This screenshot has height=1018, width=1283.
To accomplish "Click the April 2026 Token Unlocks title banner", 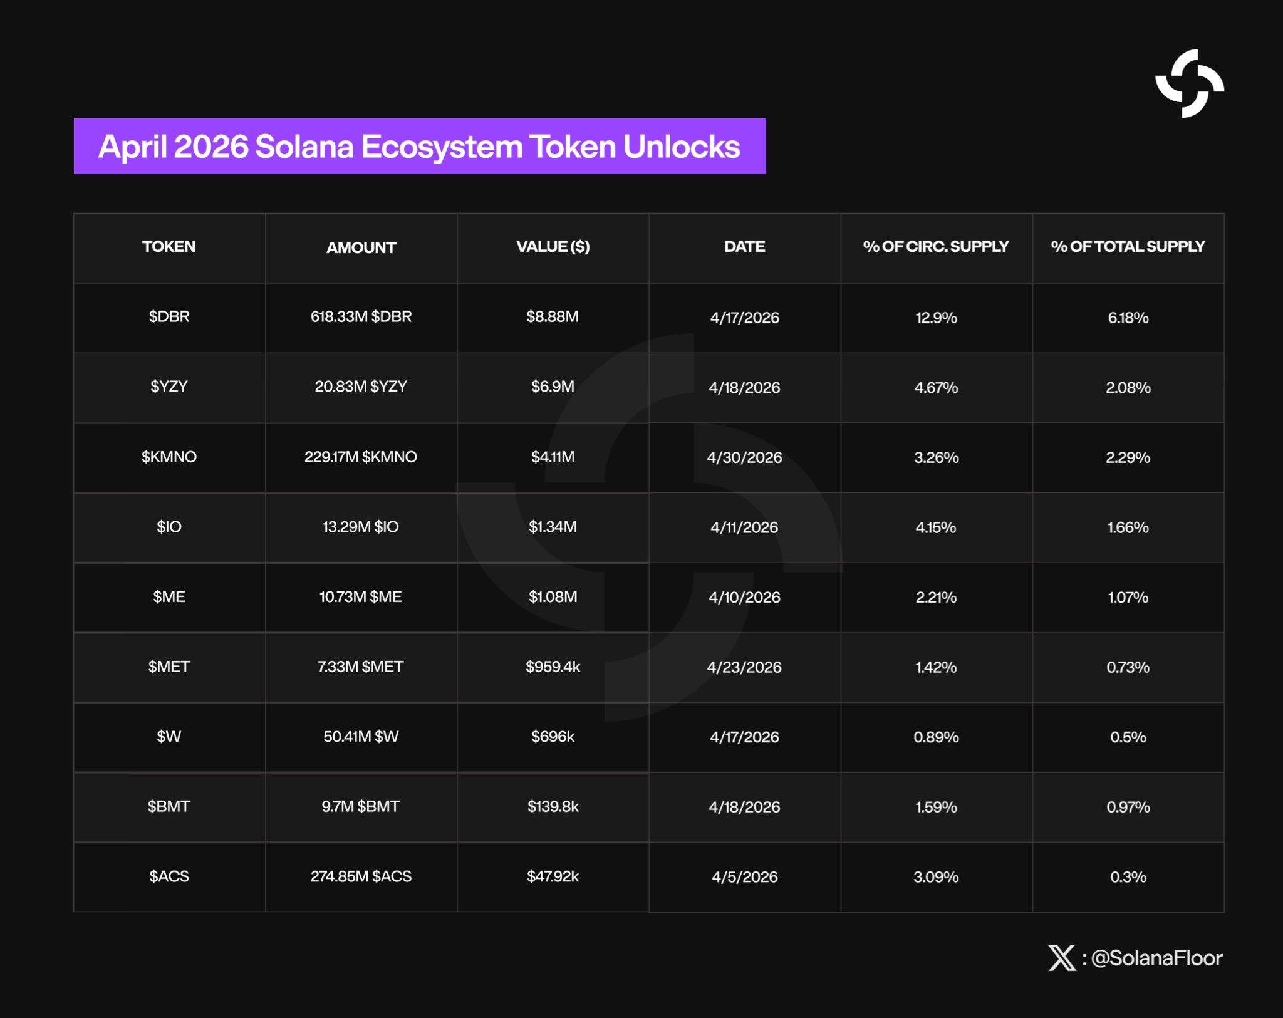I will tap(419, 146).
